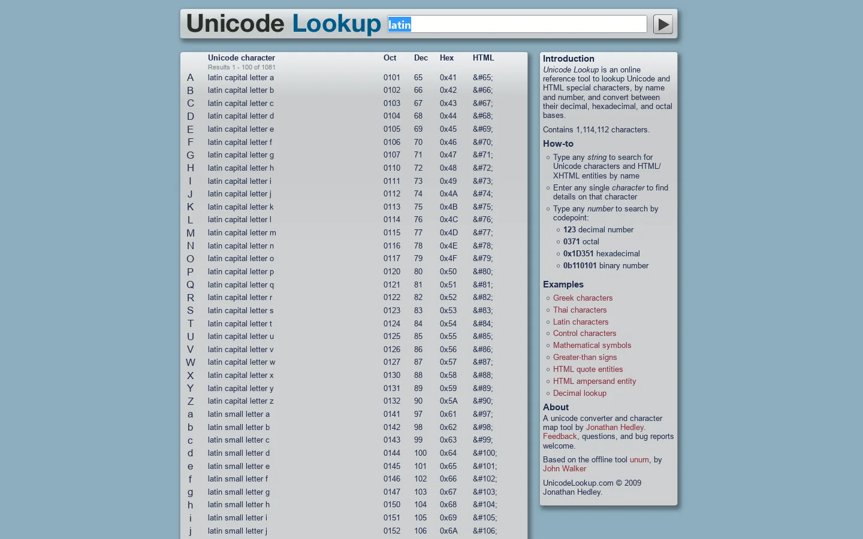The height and width of the screenshot is (539, 863).
Task: Click 'Results 1 - 100 of 1081' text
Action: click(x=242, y=67)
